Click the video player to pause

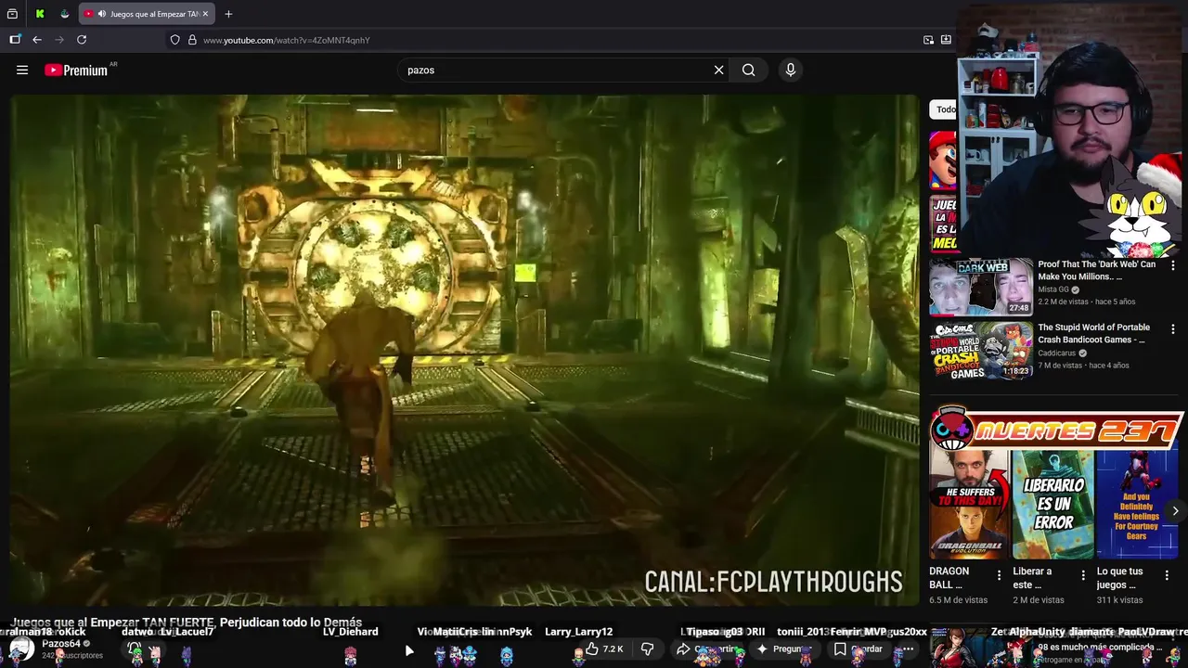(x=465, y=349)
